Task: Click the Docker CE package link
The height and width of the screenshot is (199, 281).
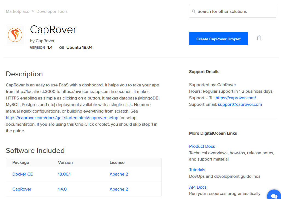Action: [22, 174]
